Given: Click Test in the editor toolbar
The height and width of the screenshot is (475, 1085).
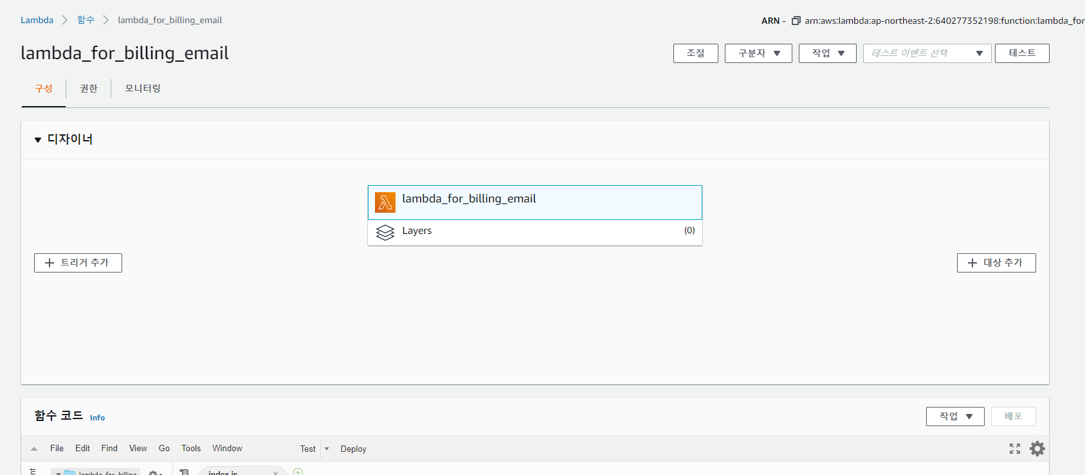Looking at the screenshot, I should pos(307,449).
